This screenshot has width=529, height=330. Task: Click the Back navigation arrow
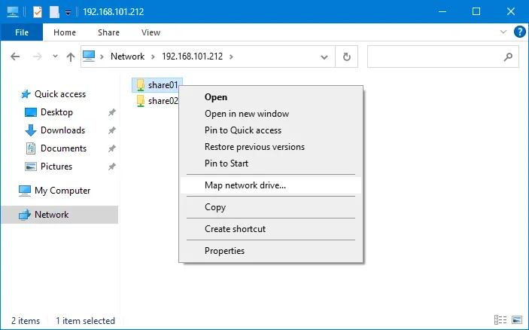pos(16,57)
